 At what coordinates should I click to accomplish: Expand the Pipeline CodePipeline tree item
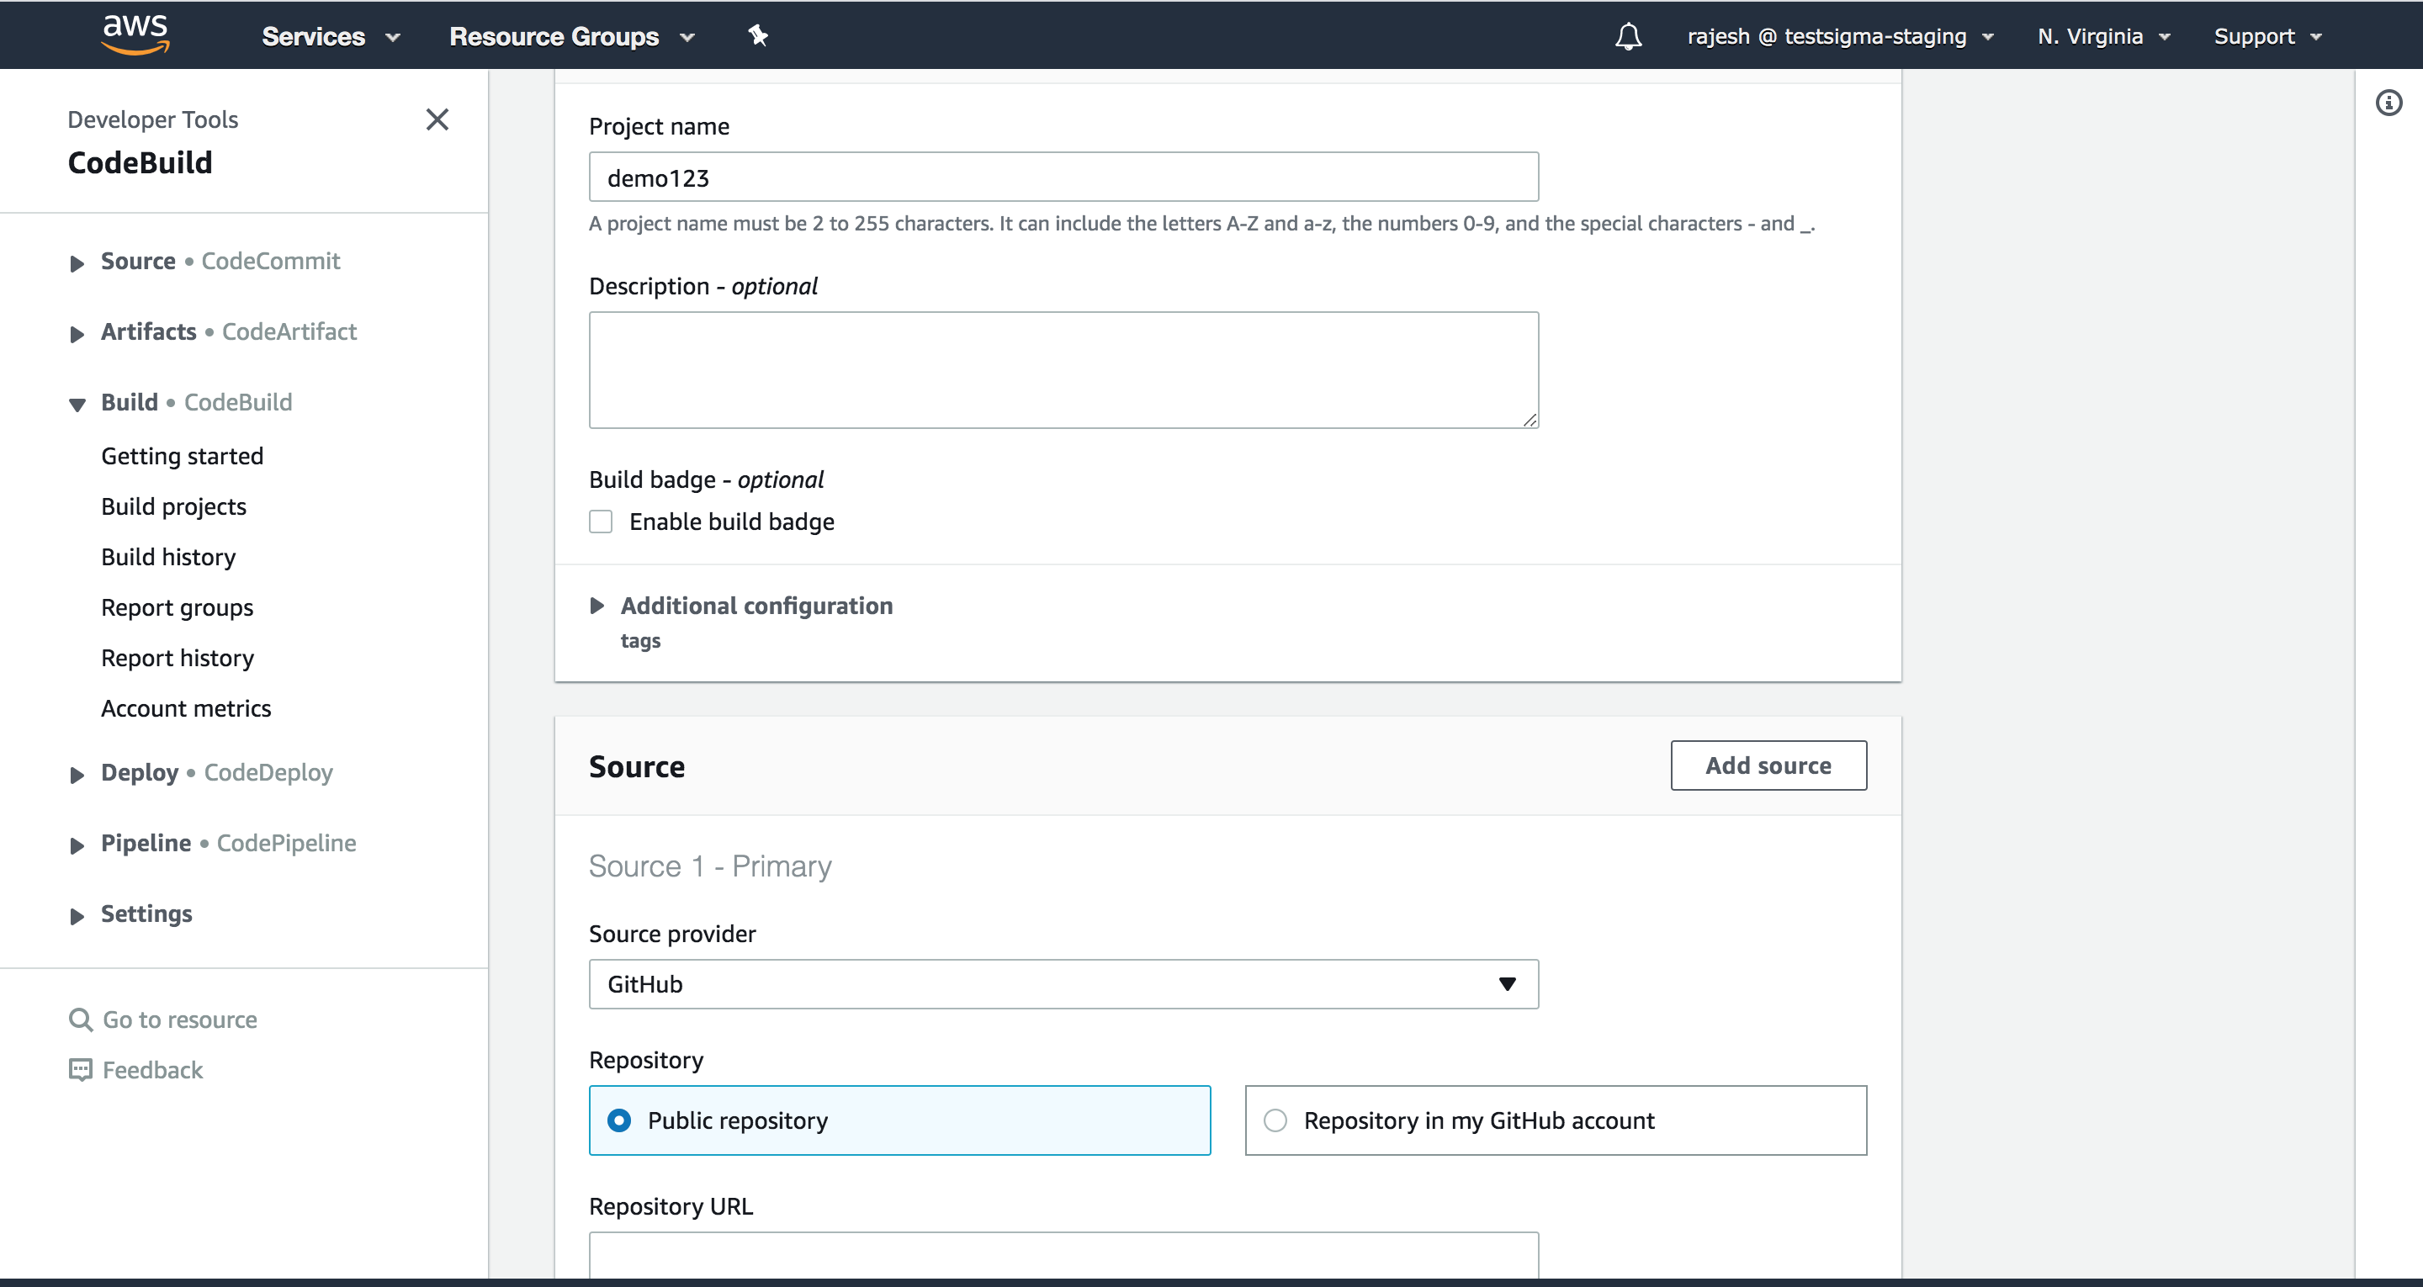click(x=77, y=845)
